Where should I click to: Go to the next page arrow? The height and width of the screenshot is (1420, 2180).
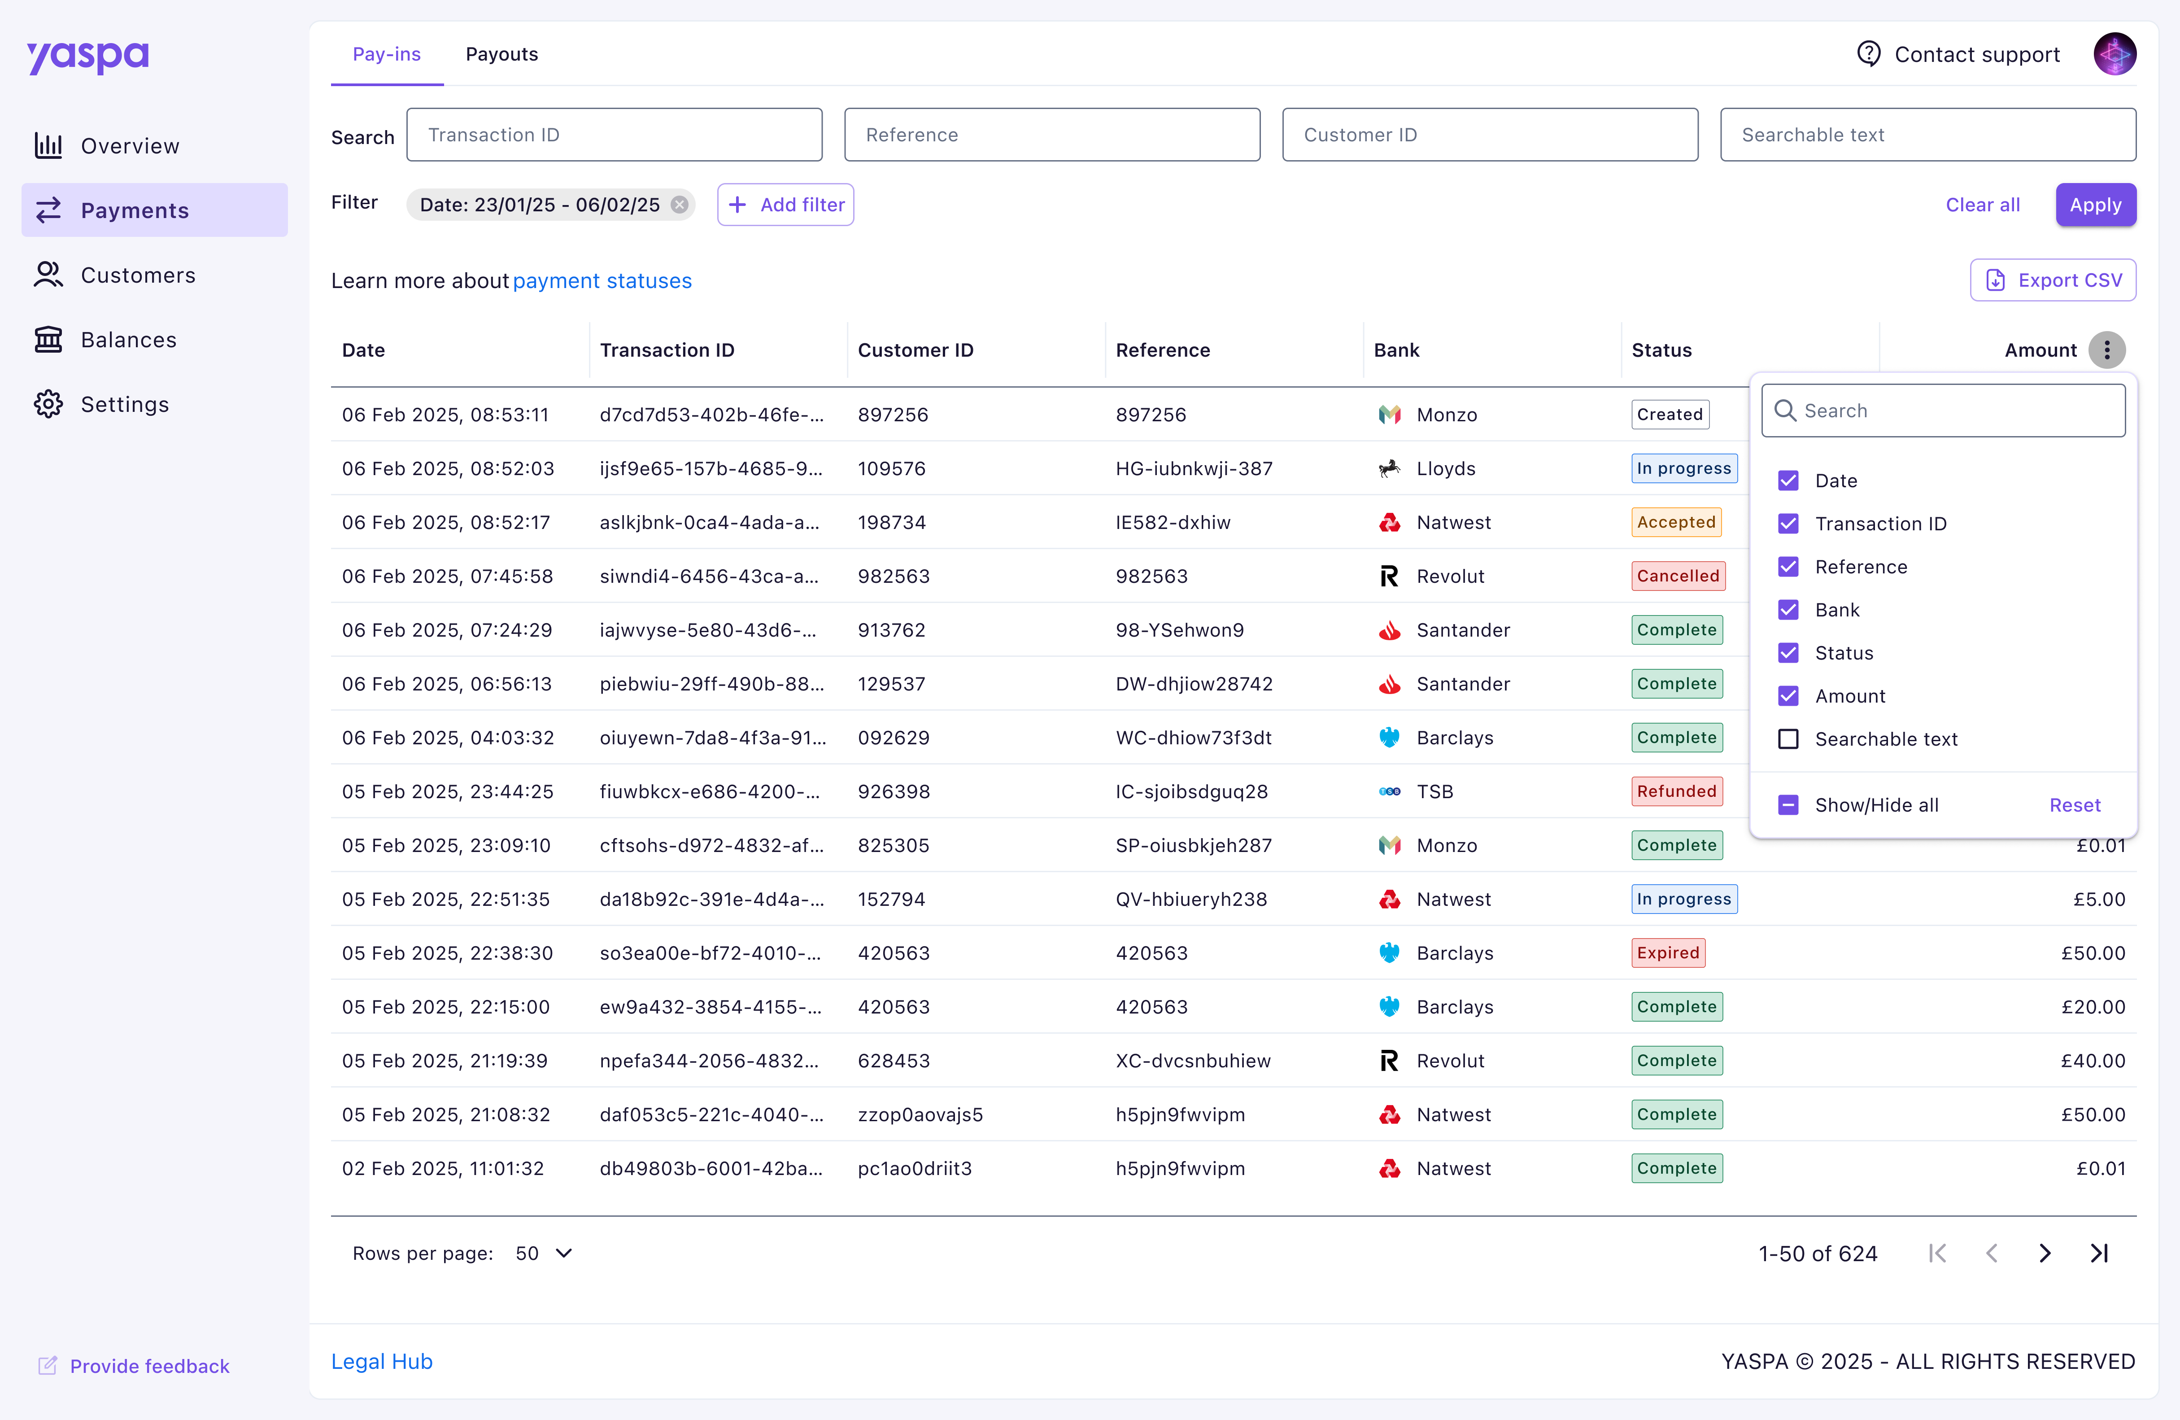pos(2045,1253)
